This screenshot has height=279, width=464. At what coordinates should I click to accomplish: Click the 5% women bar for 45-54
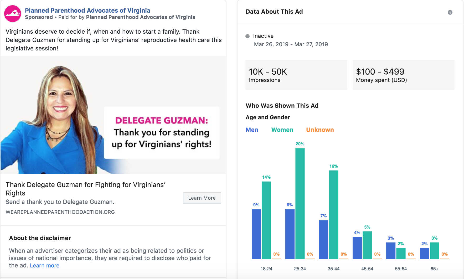367,245
